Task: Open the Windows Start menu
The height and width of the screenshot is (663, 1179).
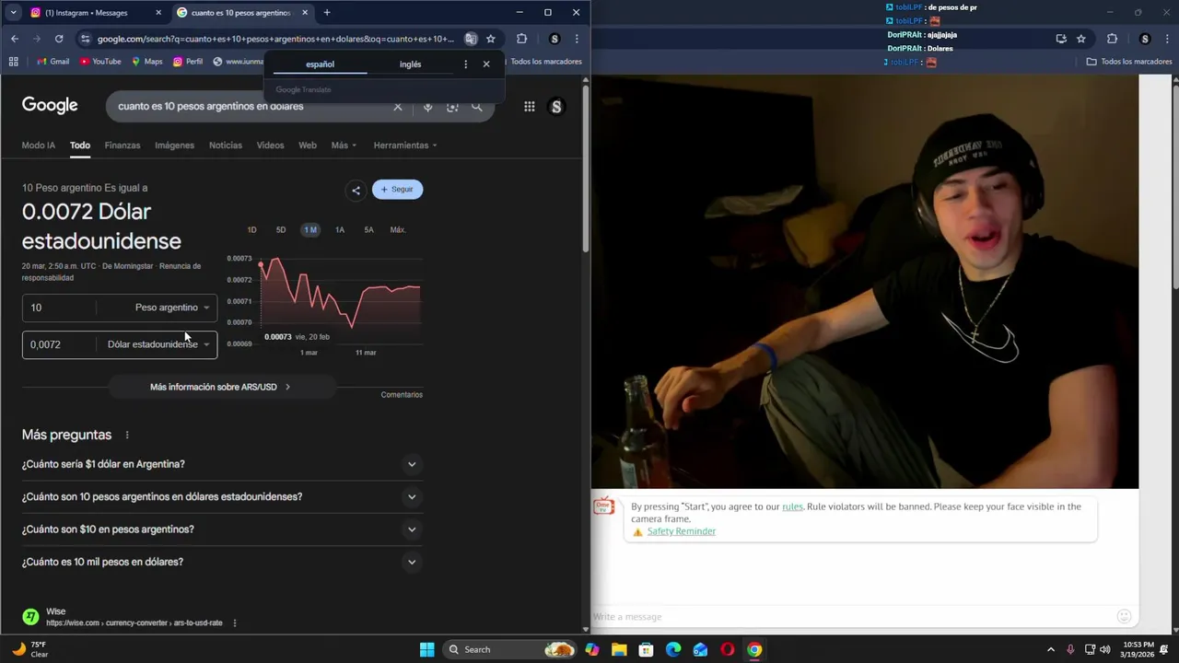Action: pos(427,649)
